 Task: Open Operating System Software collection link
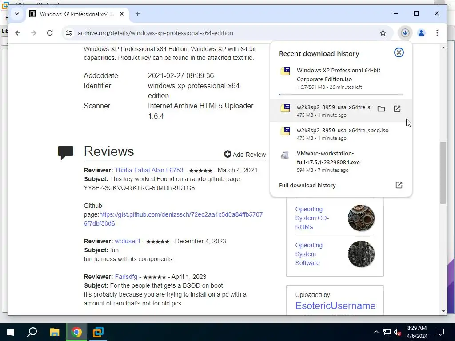[309, 254]
